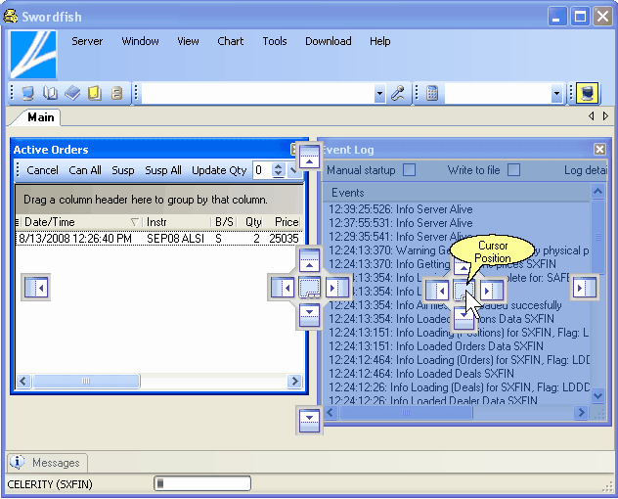Click the dock-to-far-right edge indicator
This screenshot has height=499, width=618.
point(585,288)
